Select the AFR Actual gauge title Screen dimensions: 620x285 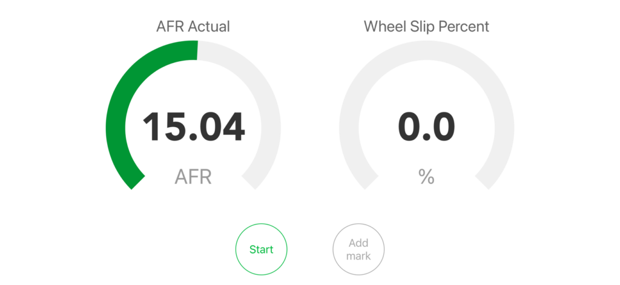click(193, 27)
